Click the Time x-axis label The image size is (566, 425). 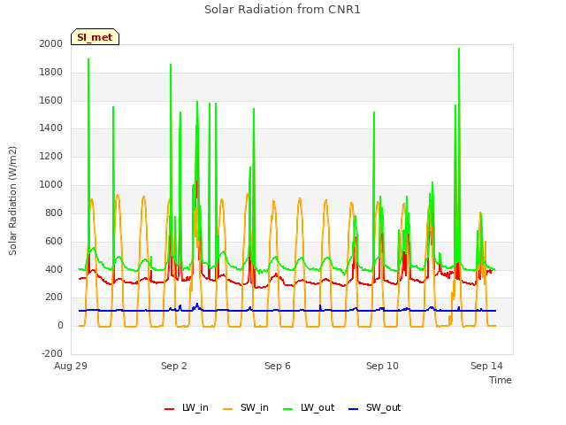tap(501, 380)
